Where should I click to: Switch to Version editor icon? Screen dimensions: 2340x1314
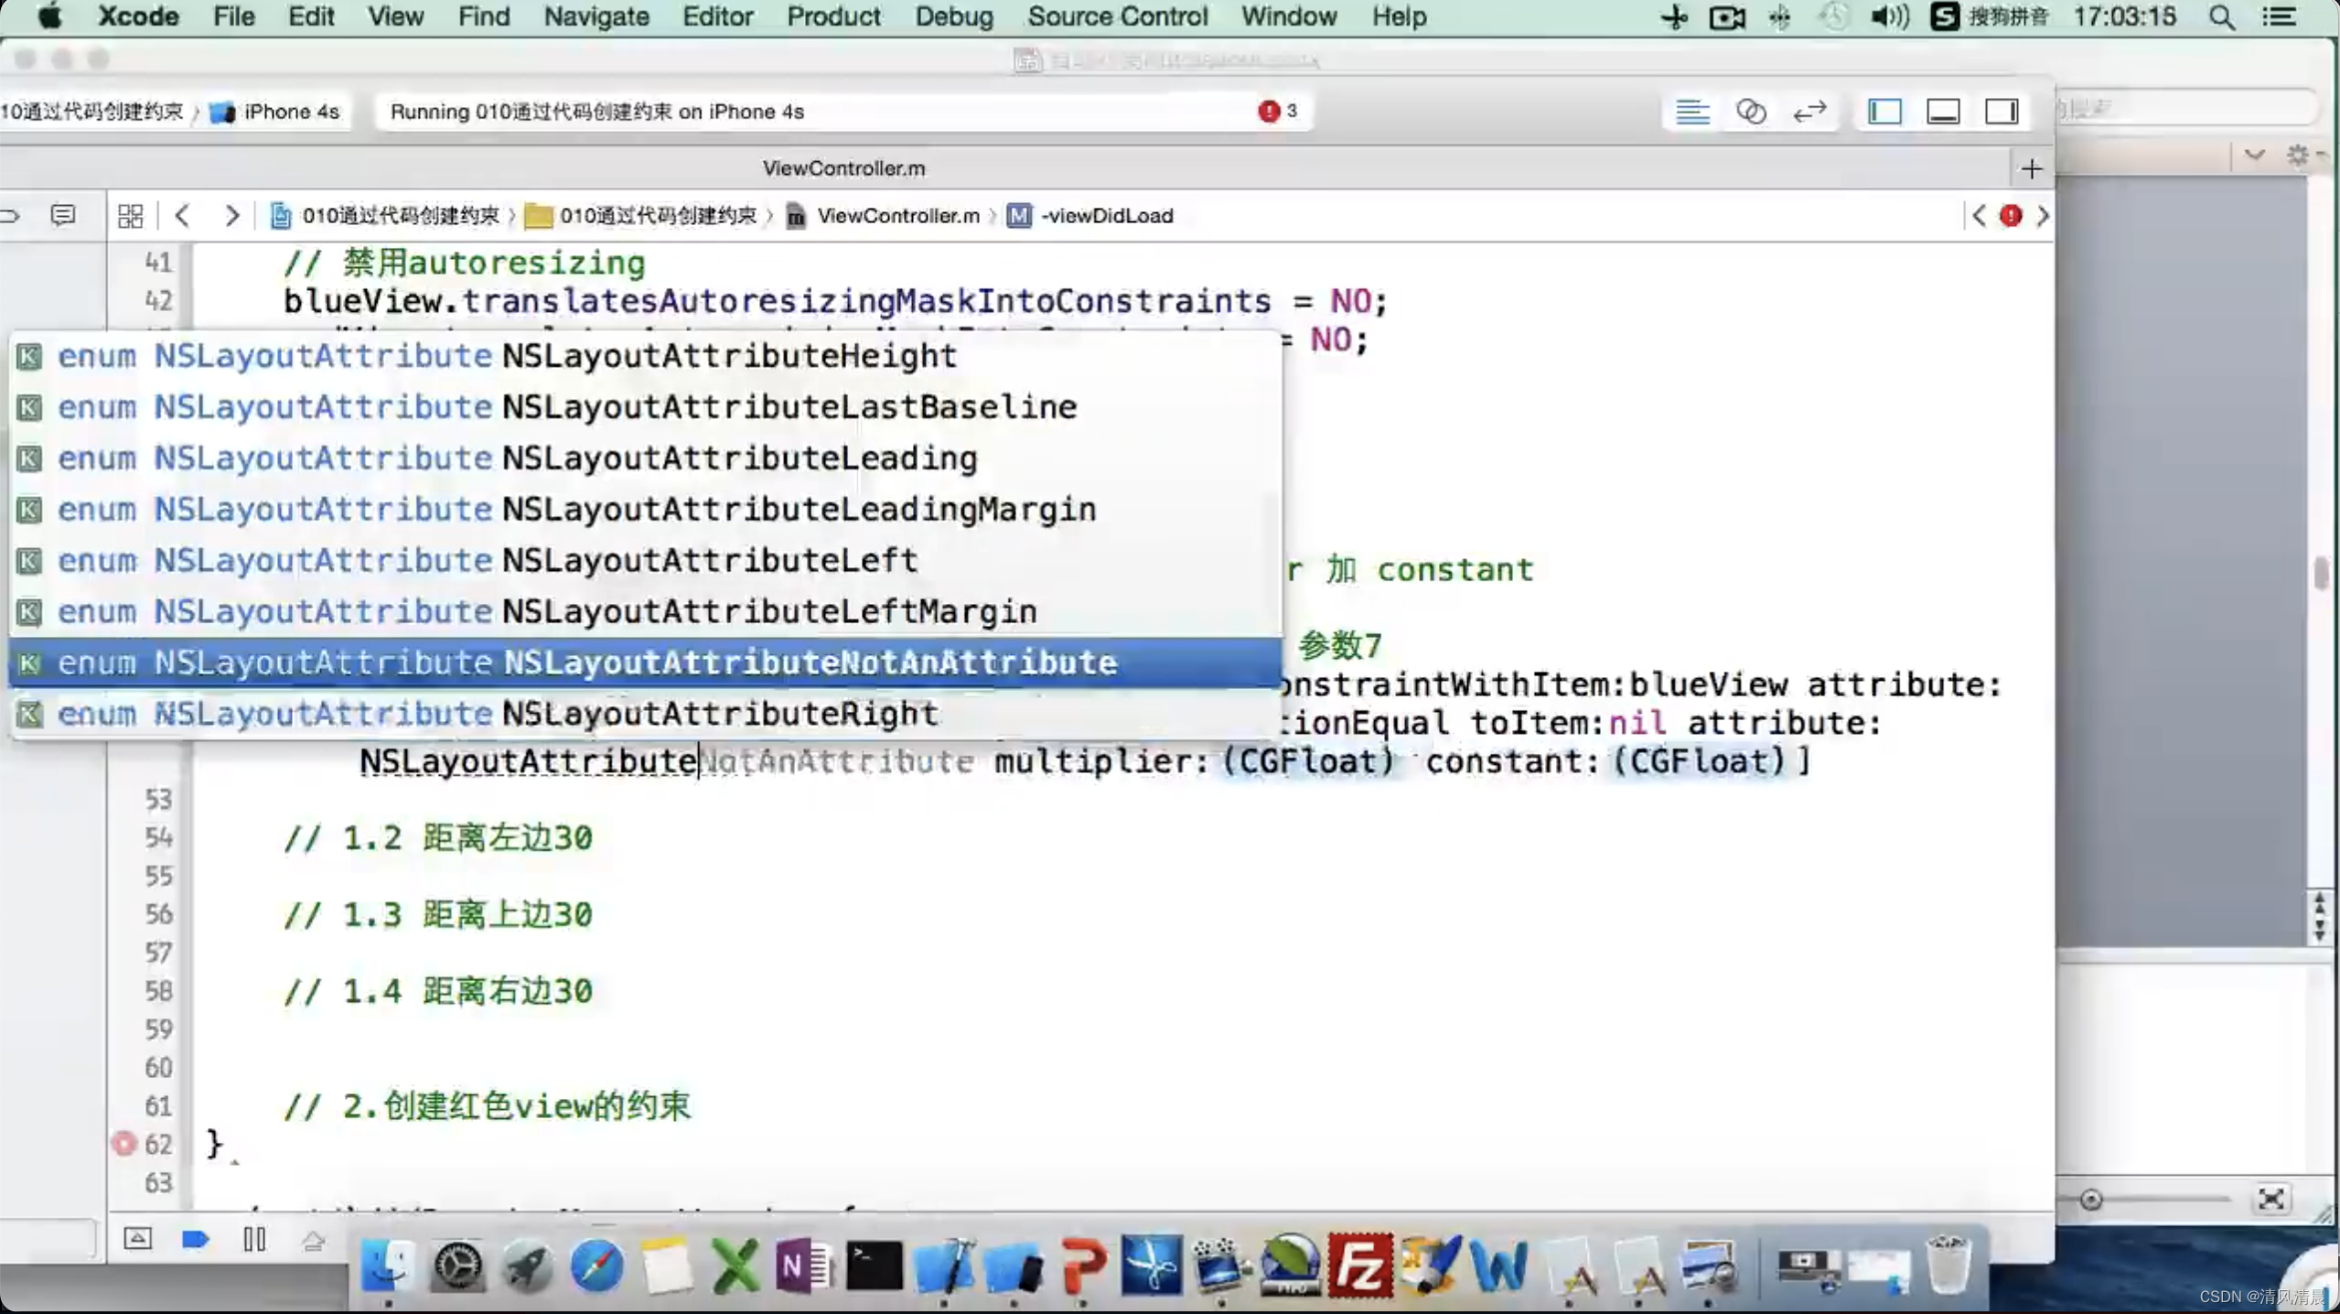pos(1809,112)
